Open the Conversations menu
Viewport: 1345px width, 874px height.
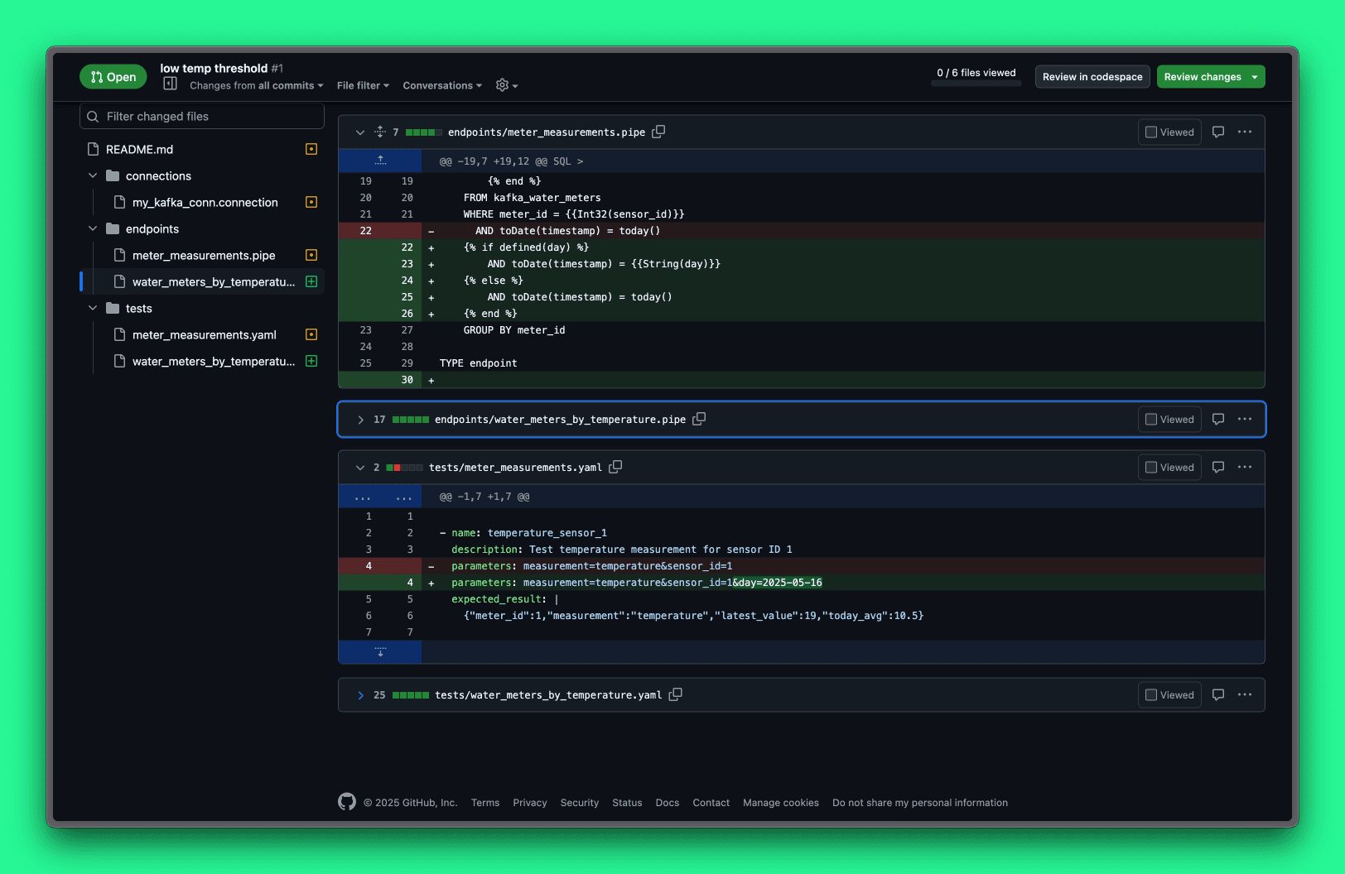point(442,85)
